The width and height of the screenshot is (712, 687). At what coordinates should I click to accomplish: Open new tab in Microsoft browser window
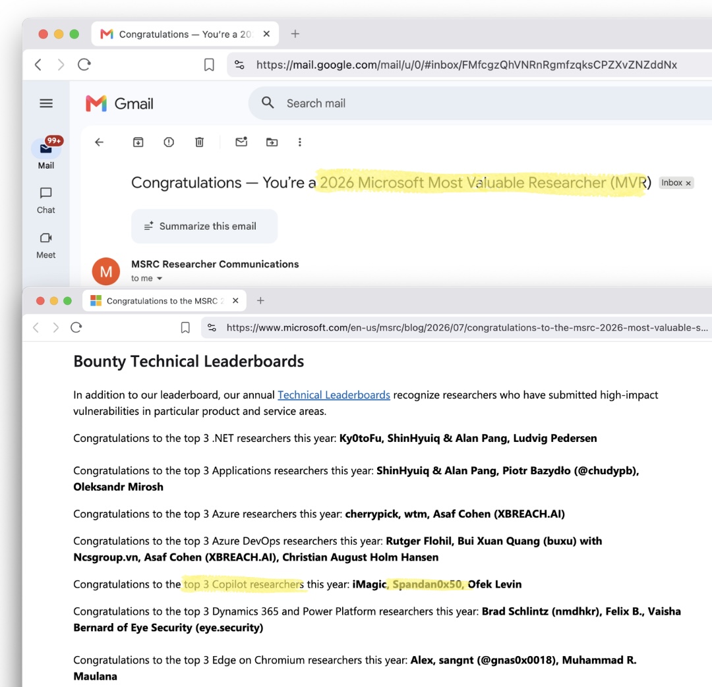coord(260,300)
